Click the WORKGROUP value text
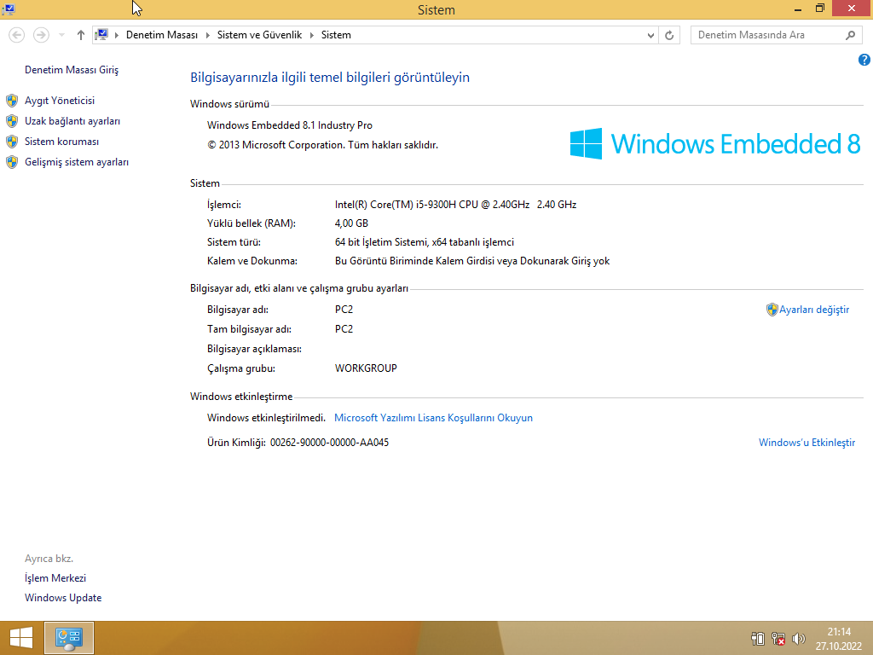 (366, 368)
